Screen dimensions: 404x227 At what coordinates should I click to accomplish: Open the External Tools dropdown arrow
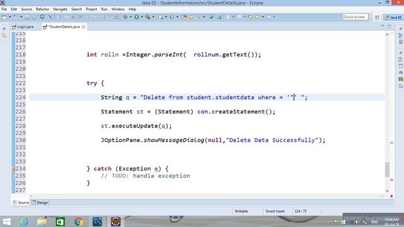[153, 17]
